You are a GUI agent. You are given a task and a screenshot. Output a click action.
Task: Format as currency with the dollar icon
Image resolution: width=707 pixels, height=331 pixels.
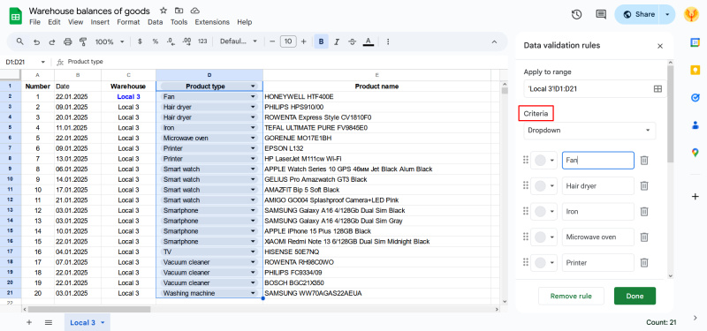140,41
